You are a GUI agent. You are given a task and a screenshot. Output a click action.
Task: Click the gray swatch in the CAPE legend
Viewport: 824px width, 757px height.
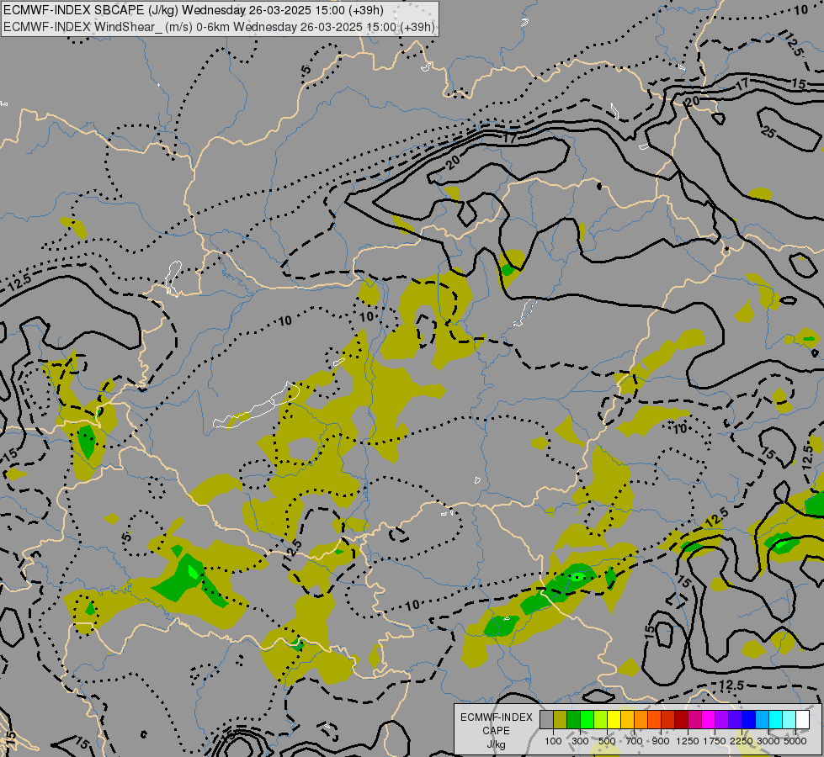click(546, 720)
